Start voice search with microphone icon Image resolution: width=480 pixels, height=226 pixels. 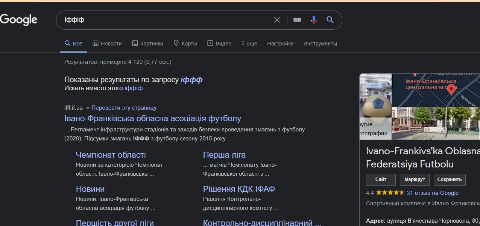click(314, 20)
